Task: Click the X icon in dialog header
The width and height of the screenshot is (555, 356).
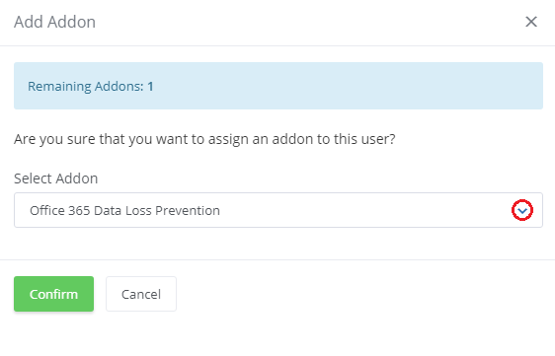Action: (531, 22)
